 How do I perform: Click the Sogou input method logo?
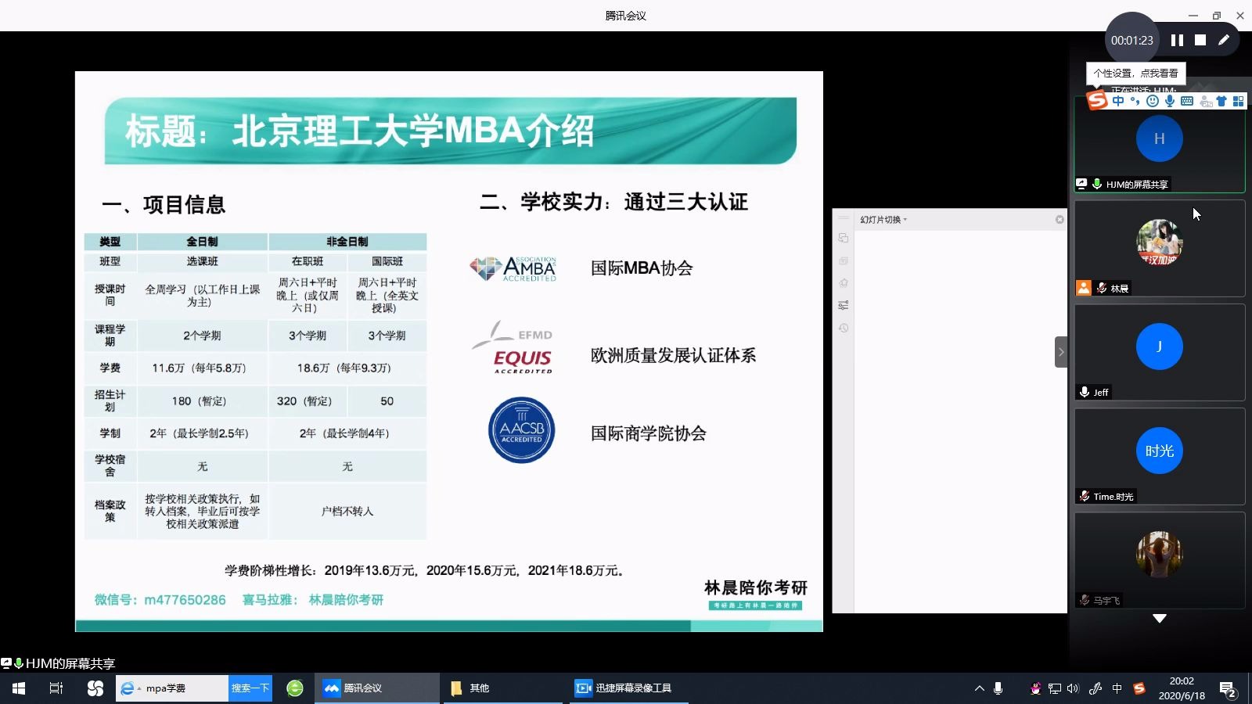tap(1098, 100)
